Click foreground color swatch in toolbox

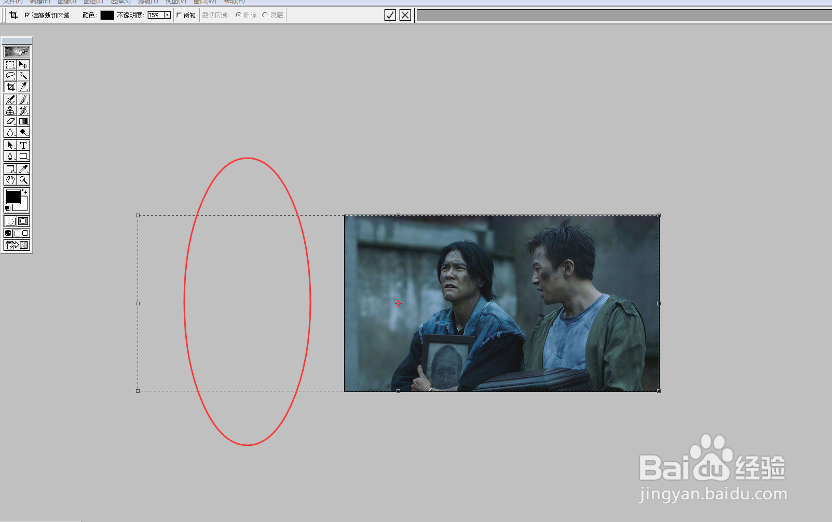click(13, 197)
